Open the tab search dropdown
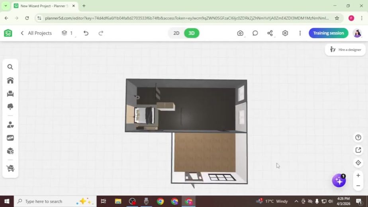Image resolution: width=368 pixels, height=207 pixels. point(6,6)
